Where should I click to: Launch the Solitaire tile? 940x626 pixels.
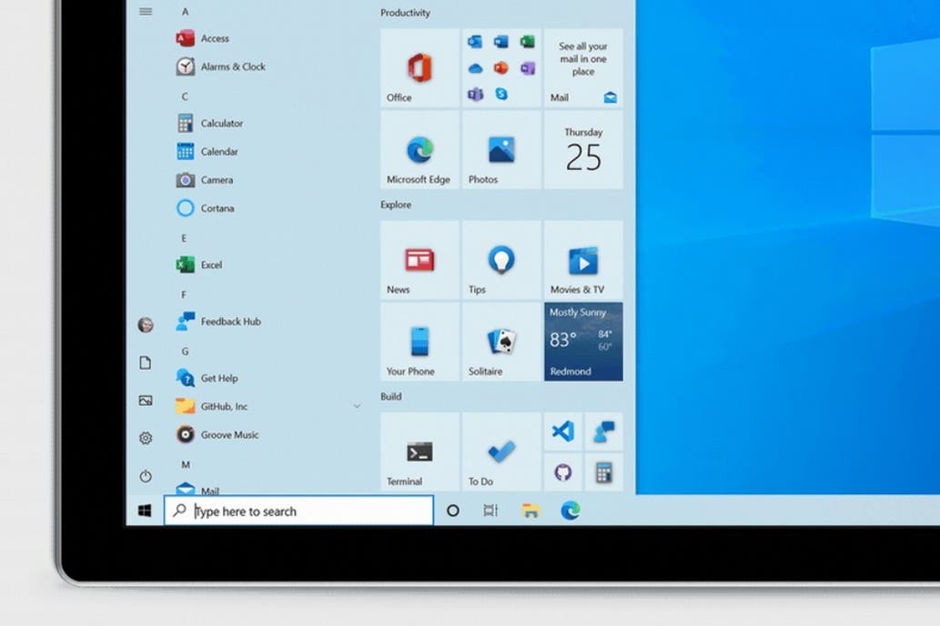tap(500, 343)
